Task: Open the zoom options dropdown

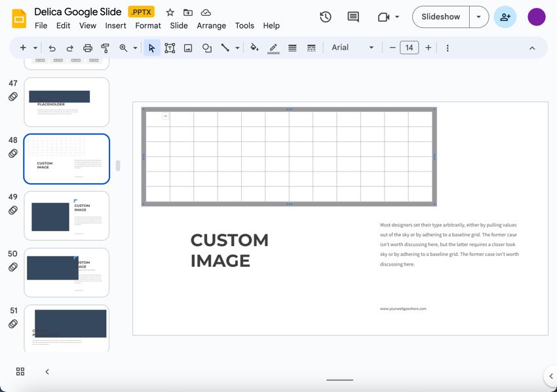Action: [136, 47]
